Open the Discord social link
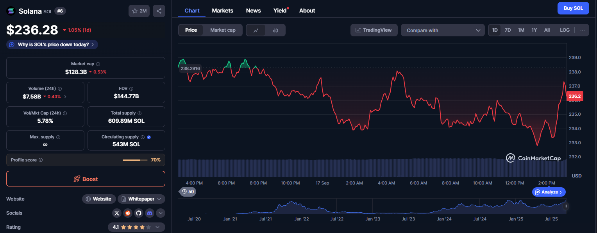Screen dimensions: 597x233 (149, 213)
